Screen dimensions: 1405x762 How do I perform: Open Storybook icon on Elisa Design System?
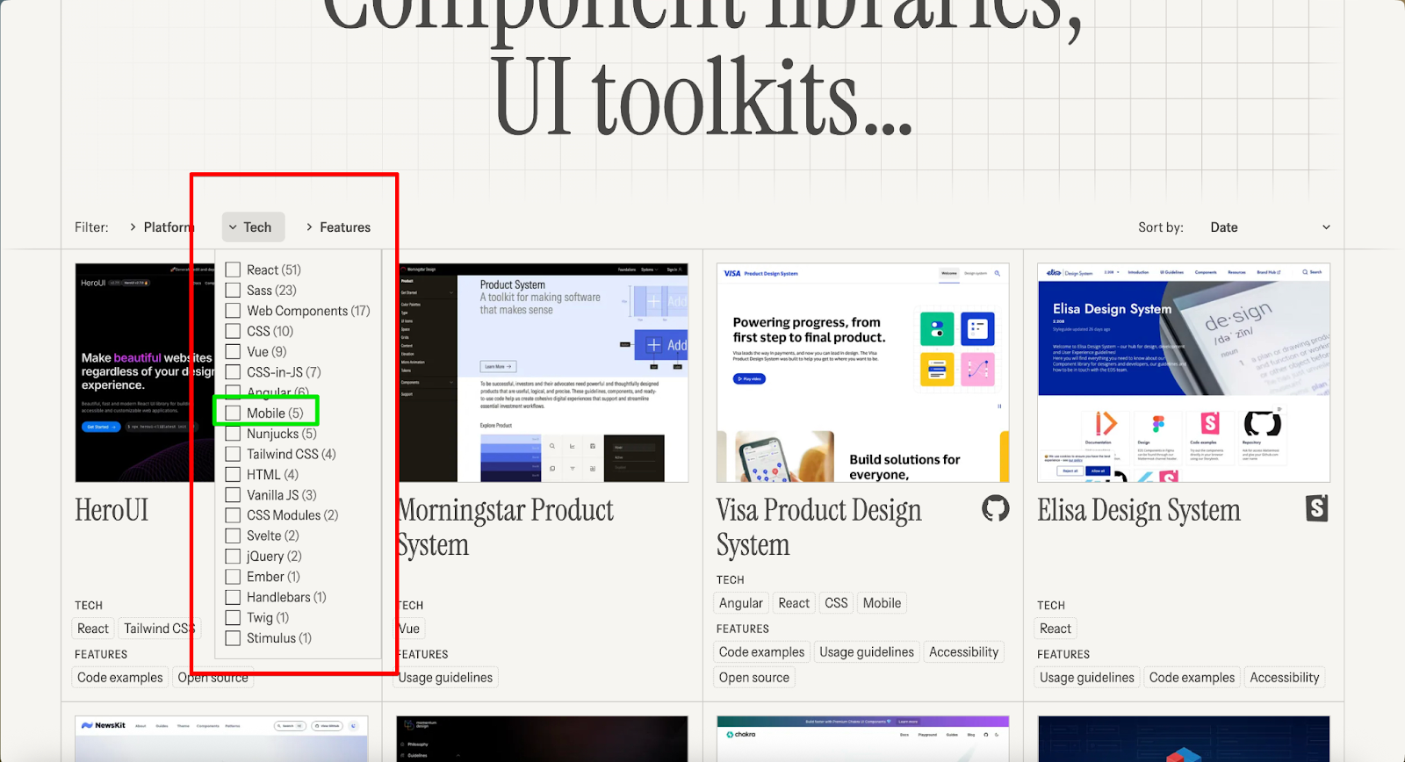click(1316, 508)
